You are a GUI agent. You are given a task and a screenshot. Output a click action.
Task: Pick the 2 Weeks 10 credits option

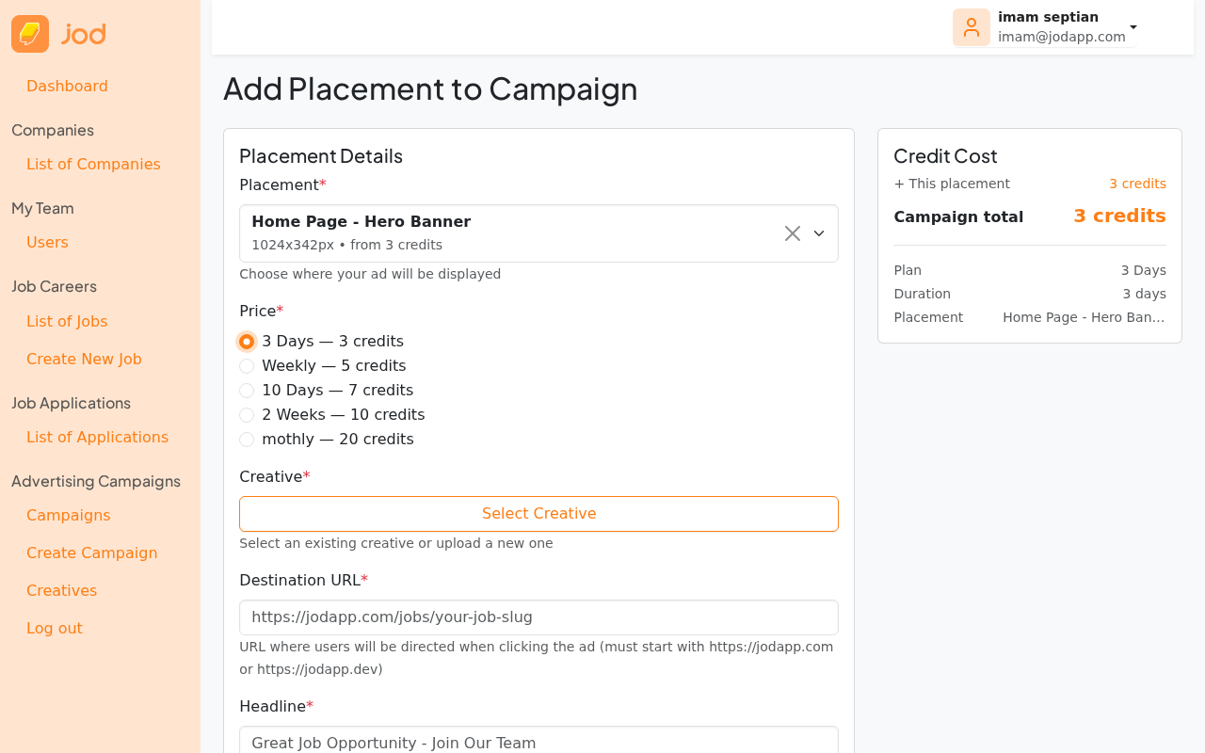coord(247,415)
